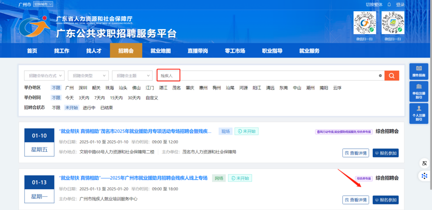The image size is (432, 210).
Task: Open the 招聘会主题 dropdown
Action: click(132, 76)
